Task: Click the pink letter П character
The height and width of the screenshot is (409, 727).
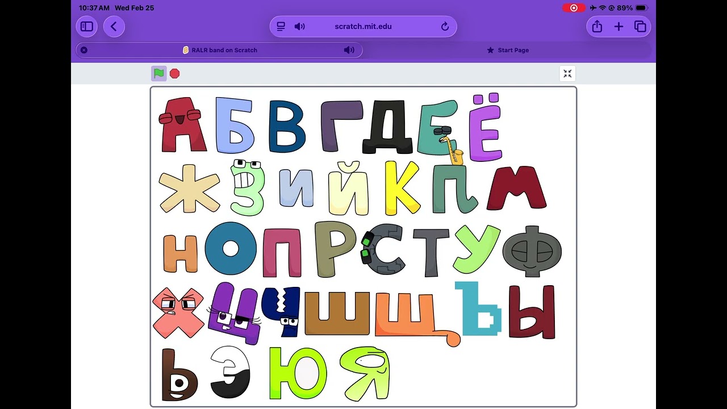Action: click(x=282, y=252)
